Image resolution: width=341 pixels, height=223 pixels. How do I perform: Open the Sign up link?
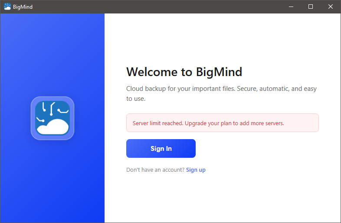point(196,170)
